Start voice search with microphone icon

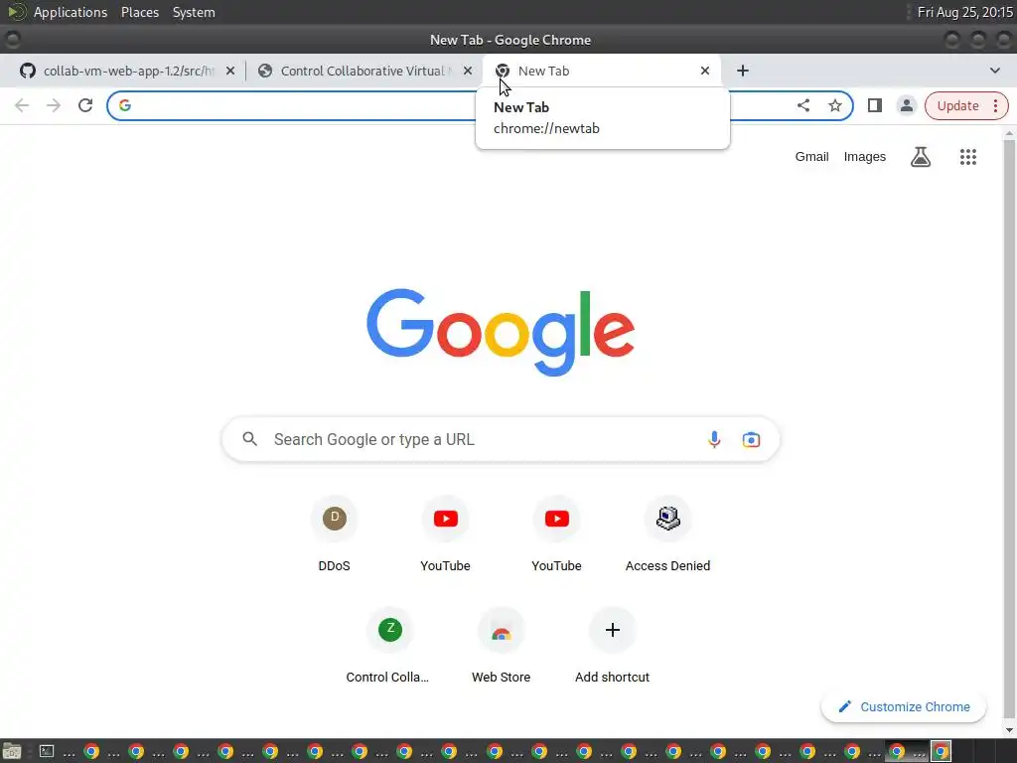coord(713,439)
